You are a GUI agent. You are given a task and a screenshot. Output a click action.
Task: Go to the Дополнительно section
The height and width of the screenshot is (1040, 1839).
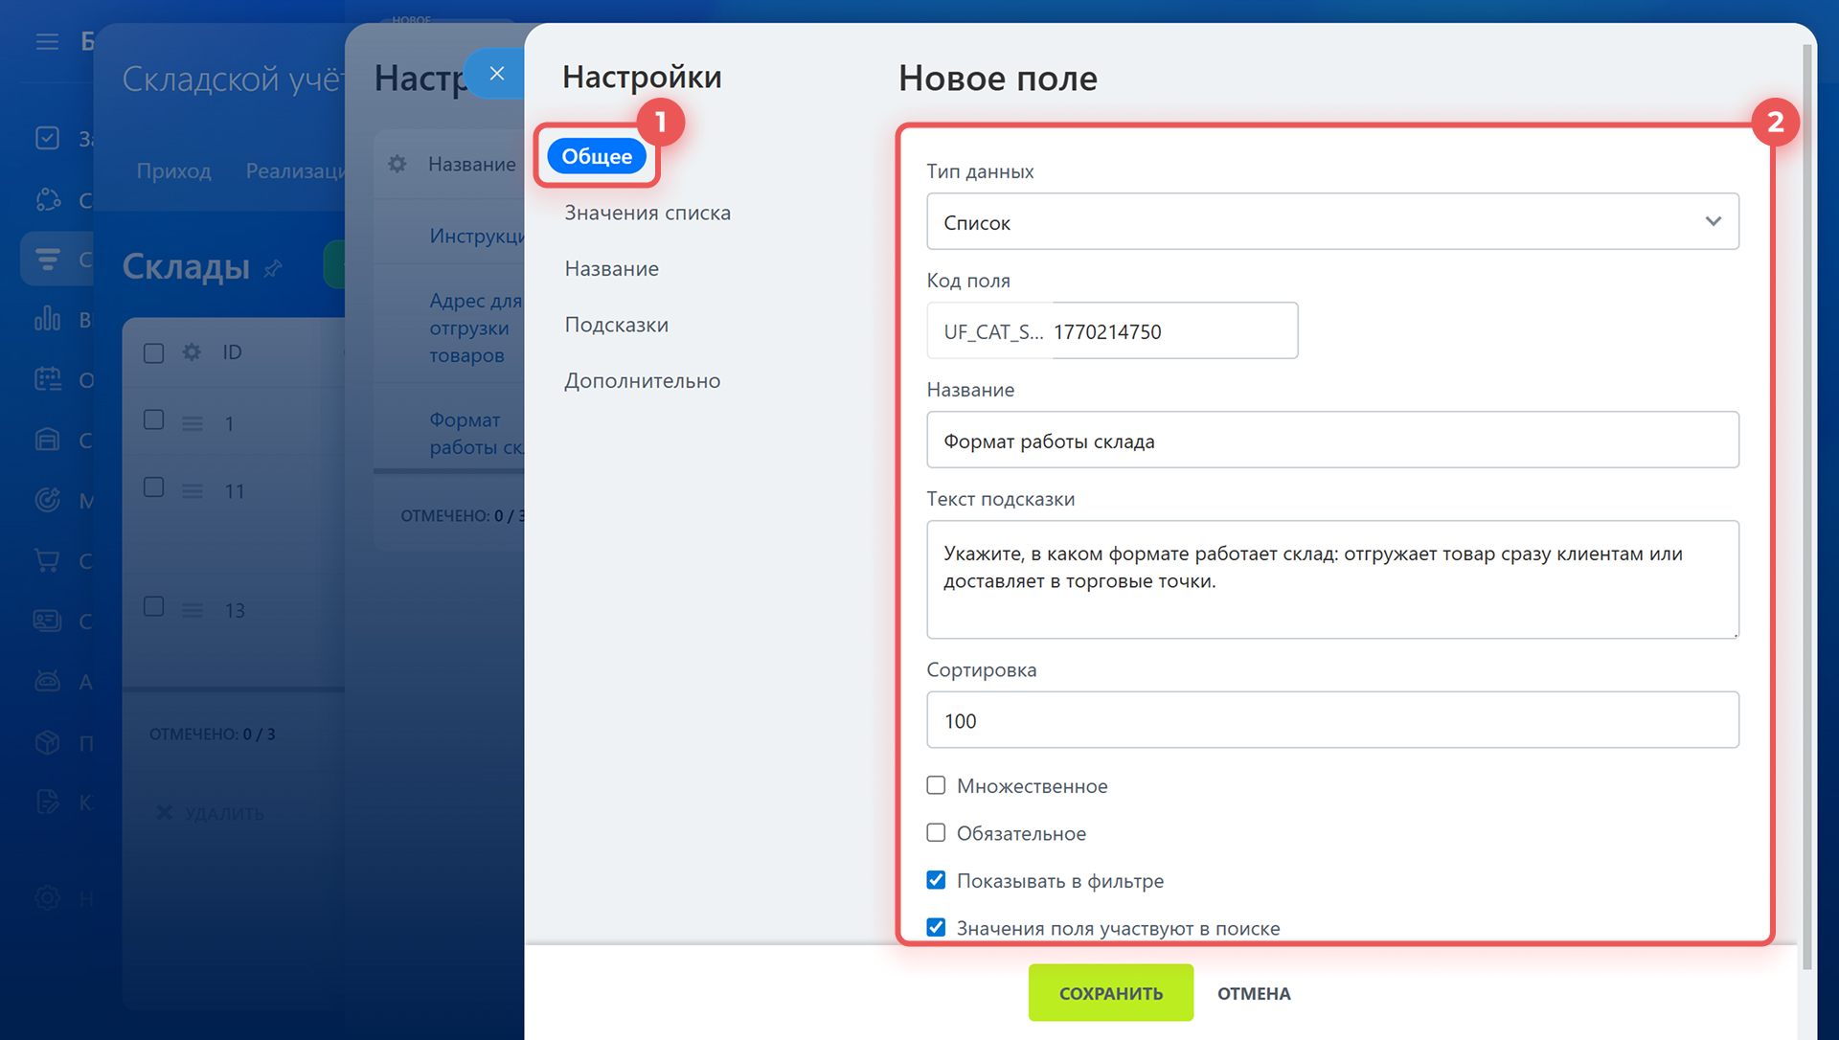(x=642, y=380)
